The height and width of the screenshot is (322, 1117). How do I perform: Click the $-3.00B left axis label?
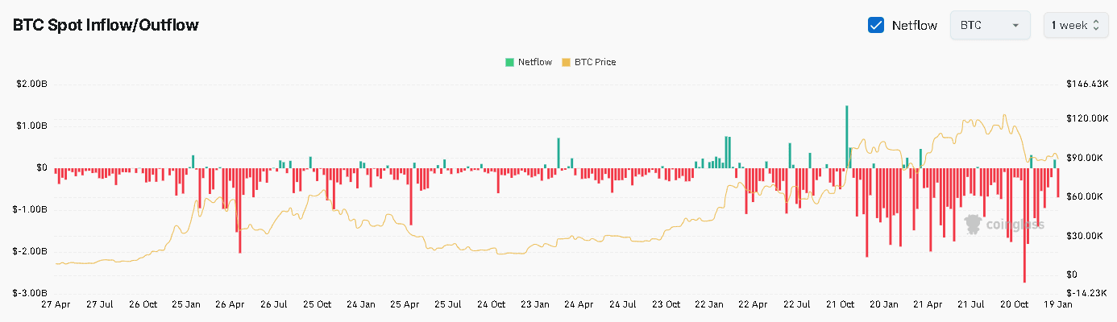coord(31,294)
